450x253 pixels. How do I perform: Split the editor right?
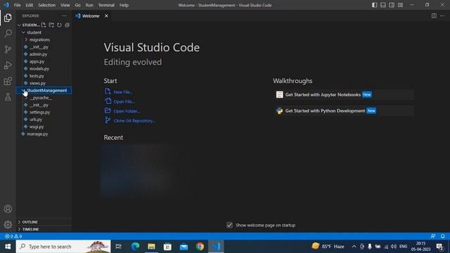click(434, 15)
